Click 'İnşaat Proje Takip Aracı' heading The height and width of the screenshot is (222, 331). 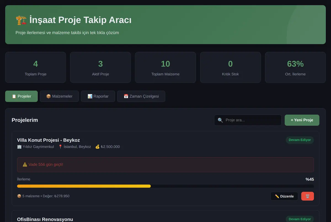pos(80,20)
